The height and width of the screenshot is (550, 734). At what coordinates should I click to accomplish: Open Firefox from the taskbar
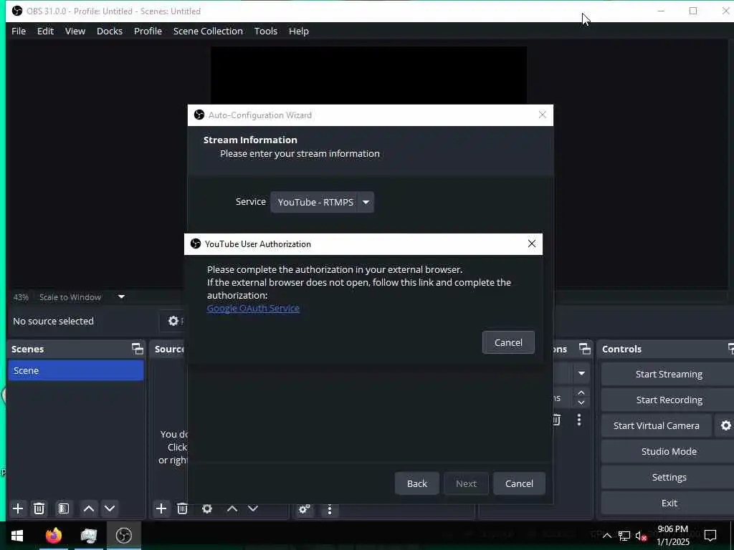point(53,535)
